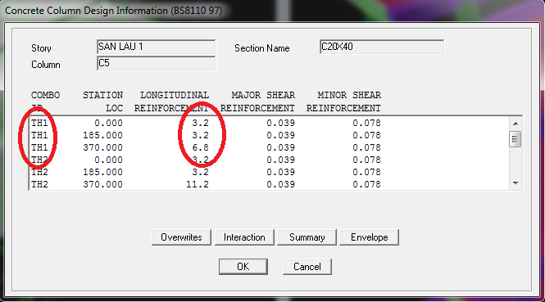Click the list scroll up arrow

pos(515,124)
